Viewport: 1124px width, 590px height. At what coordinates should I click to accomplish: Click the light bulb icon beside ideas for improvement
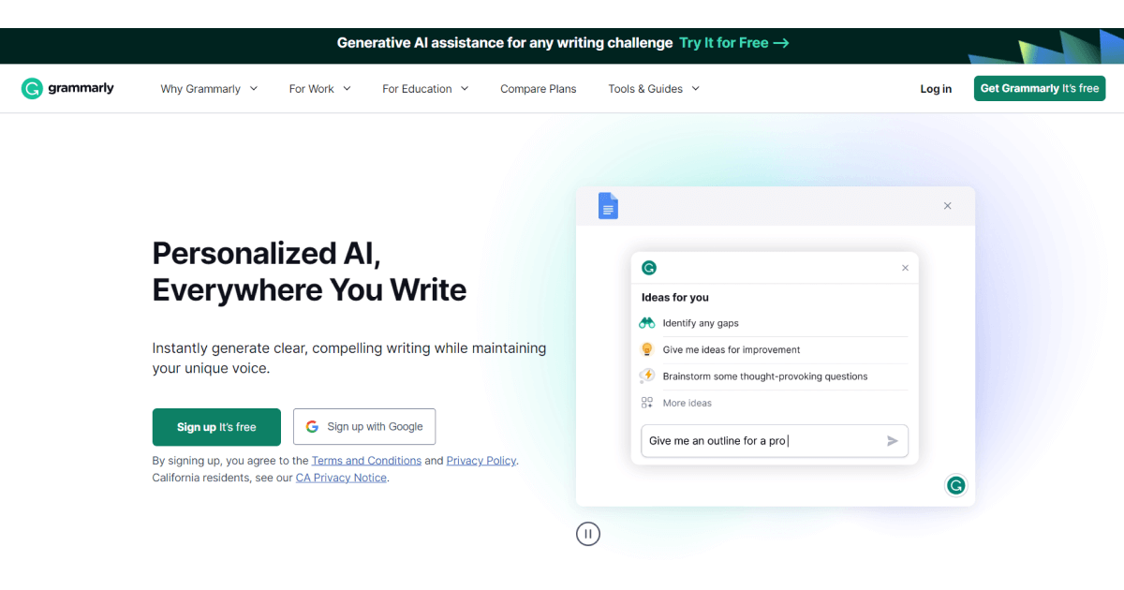(x=646, y=349)
